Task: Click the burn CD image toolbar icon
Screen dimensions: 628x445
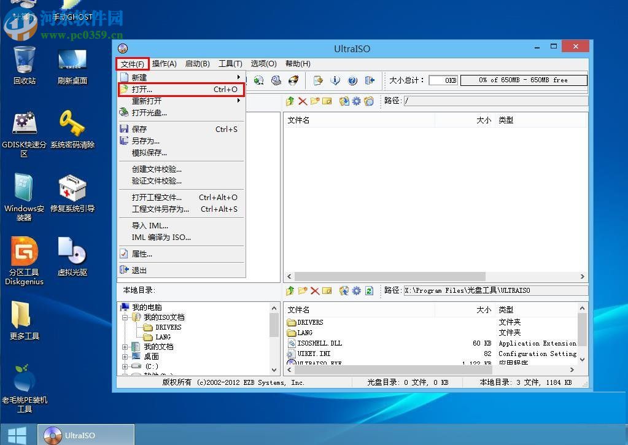Action: [293, 80]
